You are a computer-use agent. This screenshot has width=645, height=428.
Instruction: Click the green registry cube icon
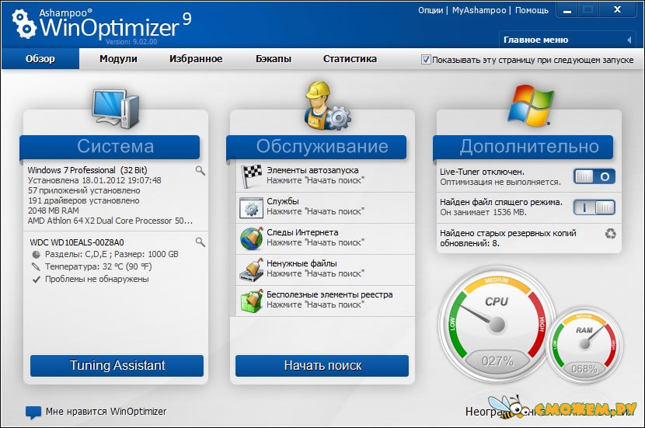[251, 301]
